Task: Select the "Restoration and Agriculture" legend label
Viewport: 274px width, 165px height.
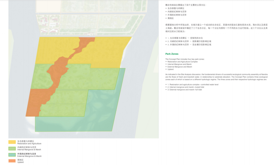Action: coord(29,144)
